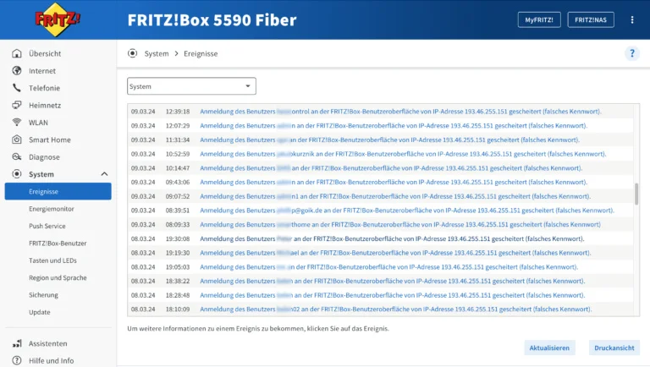Image resolution: width=650 pixels, height=367 pixels.
Task: Click the Aktualisieren button
Action: tap(549, 348)
